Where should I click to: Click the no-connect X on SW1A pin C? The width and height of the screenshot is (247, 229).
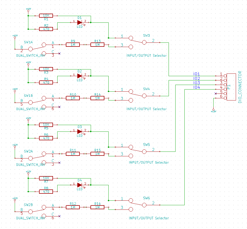(x=59, y=53)
